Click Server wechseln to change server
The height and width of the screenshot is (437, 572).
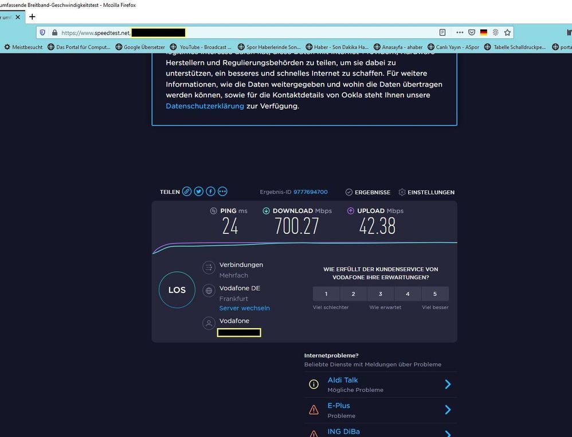[x=244, y=308]
